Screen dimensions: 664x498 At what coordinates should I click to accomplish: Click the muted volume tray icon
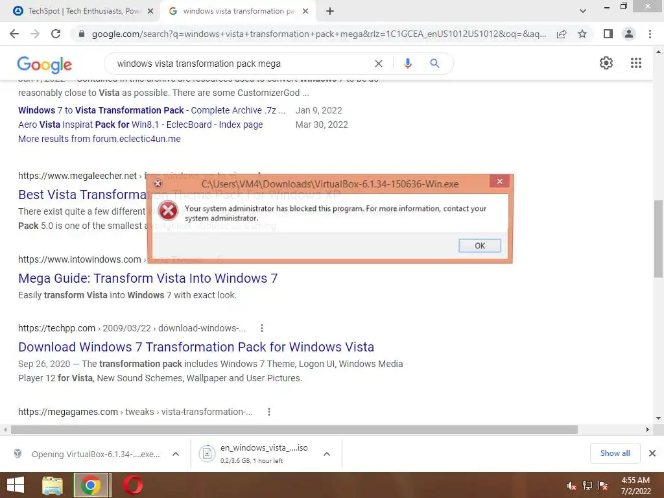coord(571,486)
